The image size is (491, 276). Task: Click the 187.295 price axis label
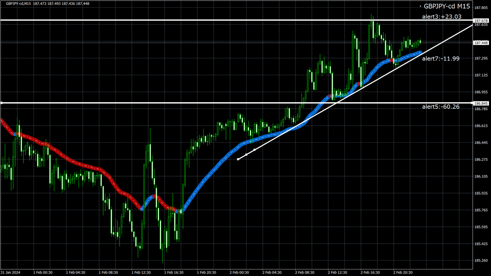point(481,58)
